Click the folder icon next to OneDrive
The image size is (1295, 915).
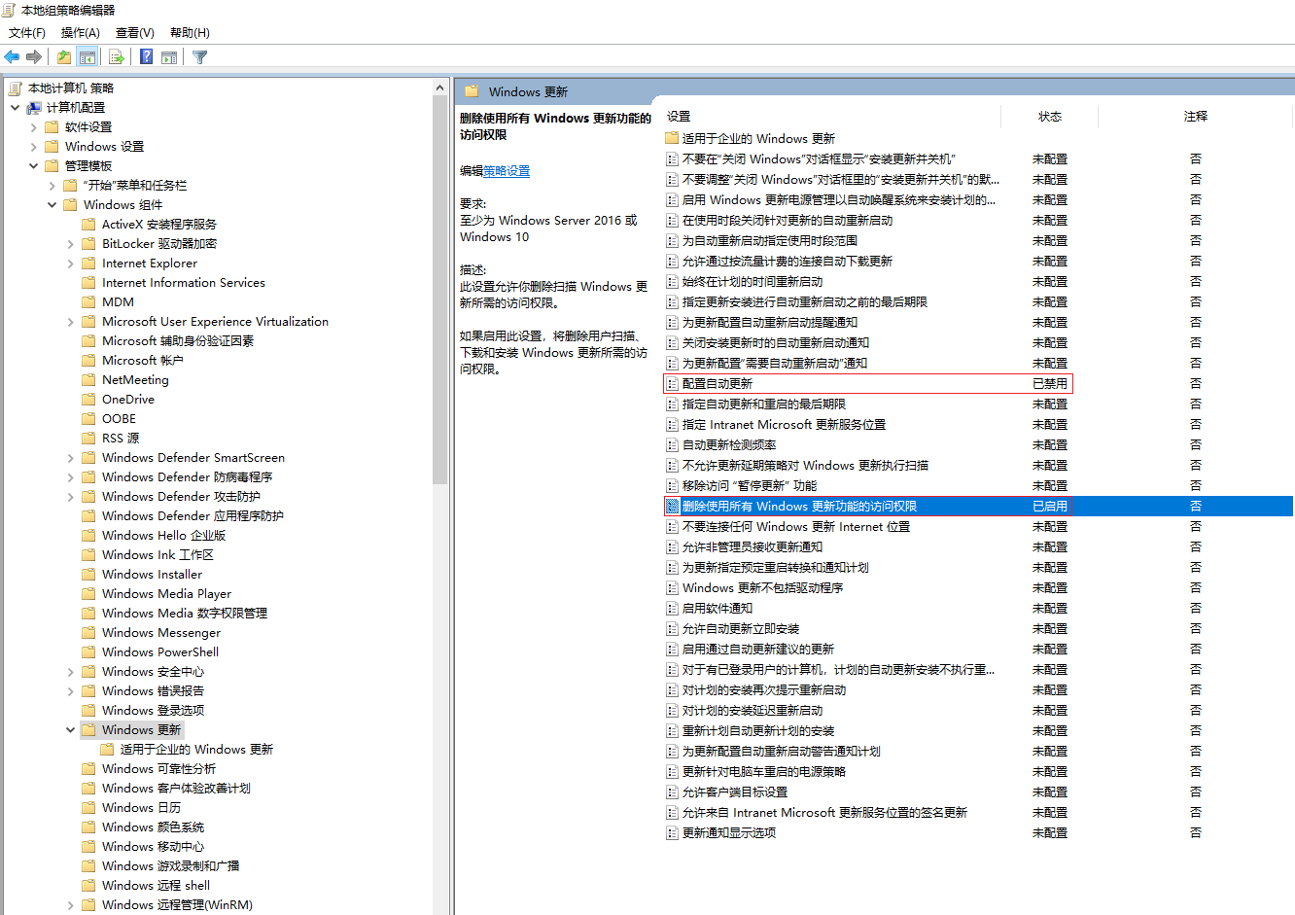point(89,400)
